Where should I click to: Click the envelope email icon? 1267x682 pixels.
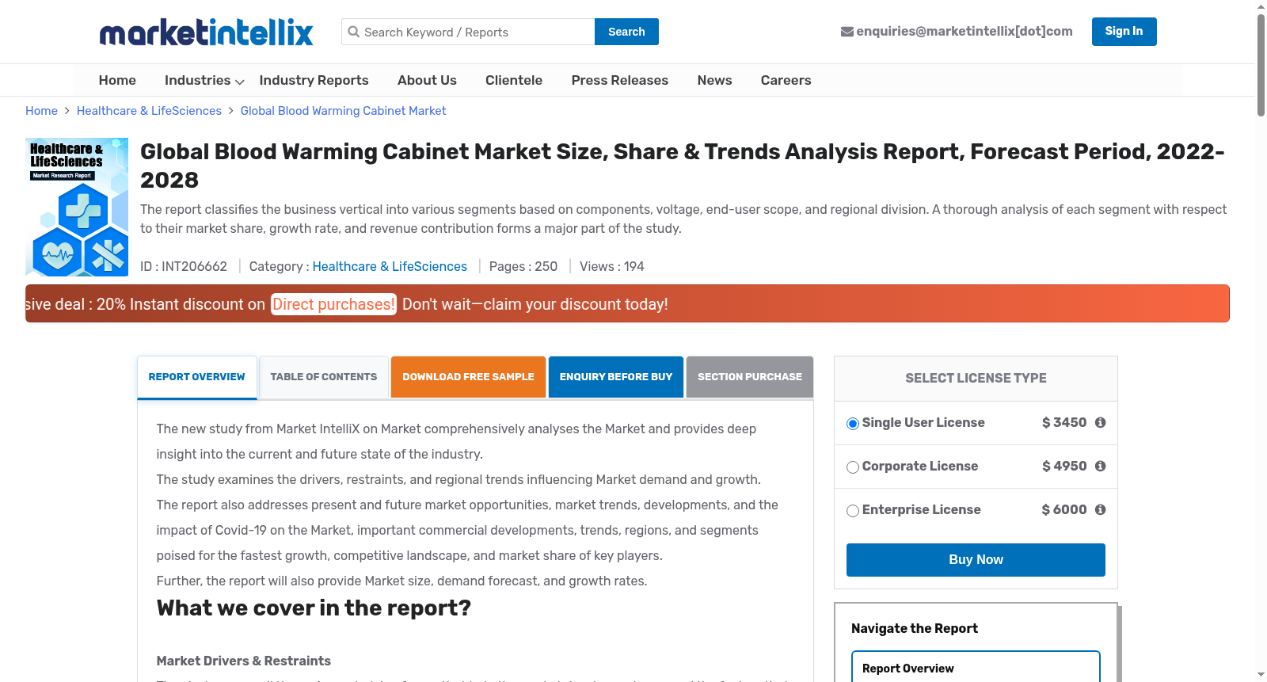[847, 32]
